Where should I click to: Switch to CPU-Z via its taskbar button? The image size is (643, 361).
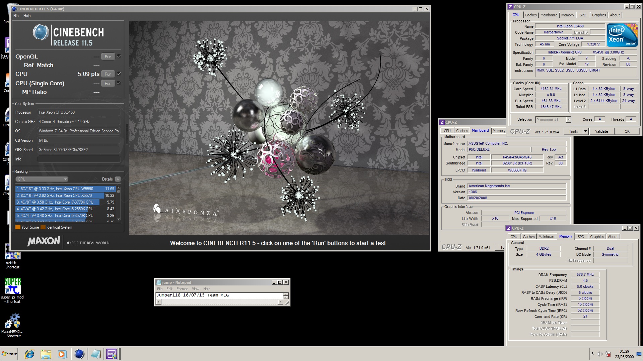click(x=112, y=354)
